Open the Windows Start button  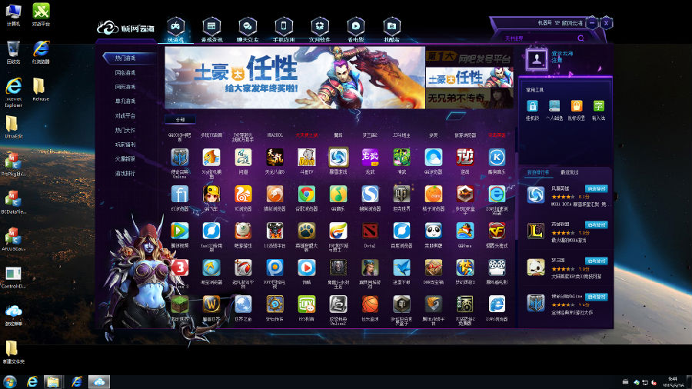[x=10, y=381]
